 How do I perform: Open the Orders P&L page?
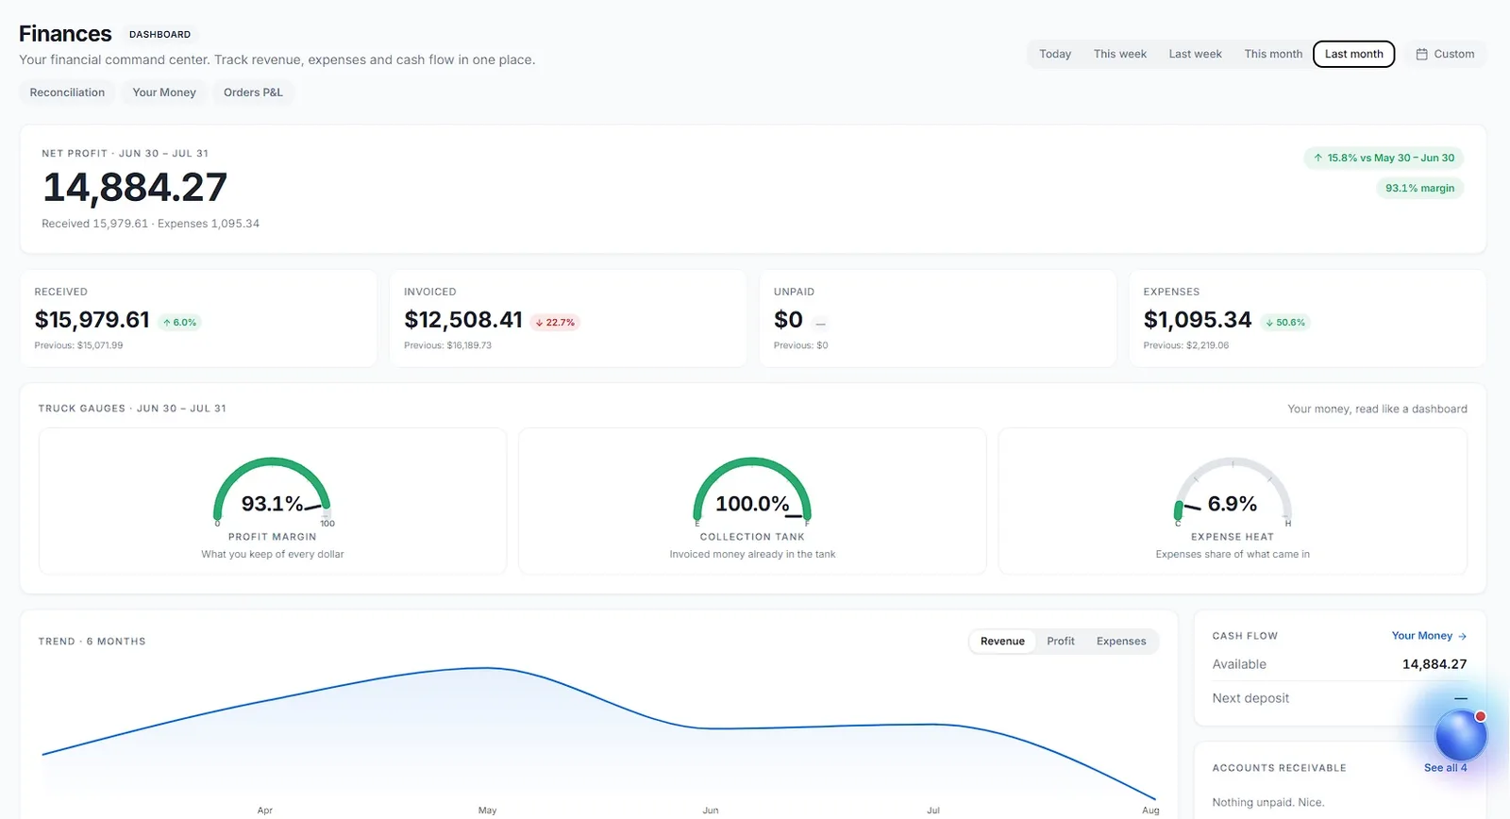pos(253,92)
